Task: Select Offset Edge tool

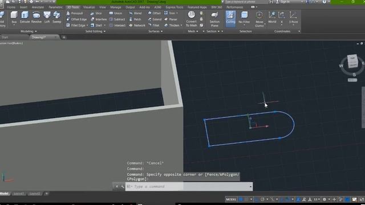Action: pos(76,19)
